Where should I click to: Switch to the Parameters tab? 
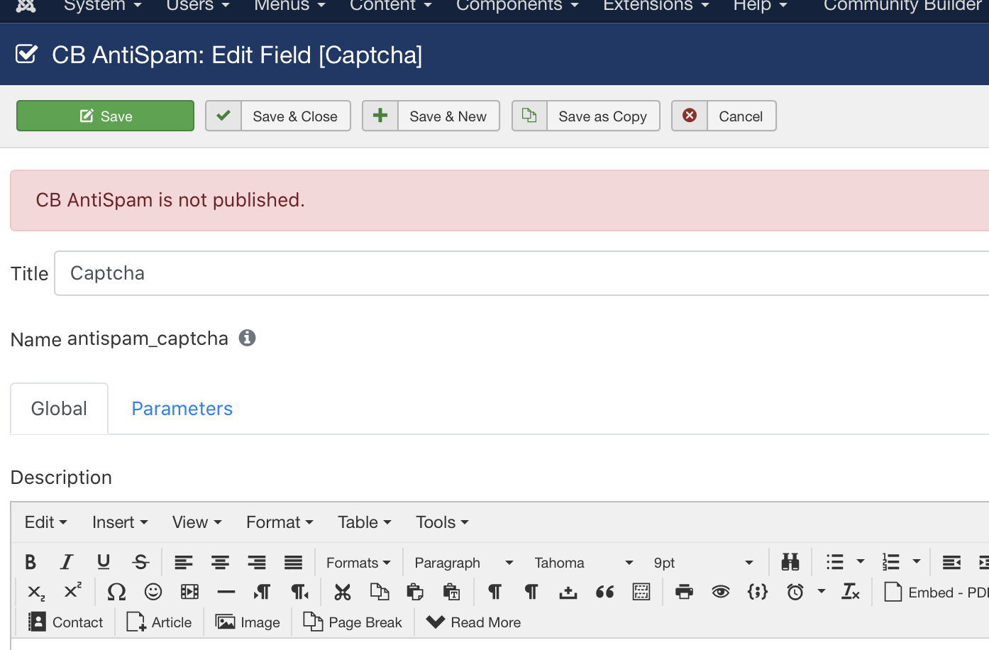click(182, 409)
